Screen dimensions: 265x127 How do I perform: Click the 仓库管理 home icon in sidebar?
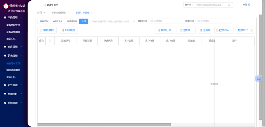click(5, 47)
